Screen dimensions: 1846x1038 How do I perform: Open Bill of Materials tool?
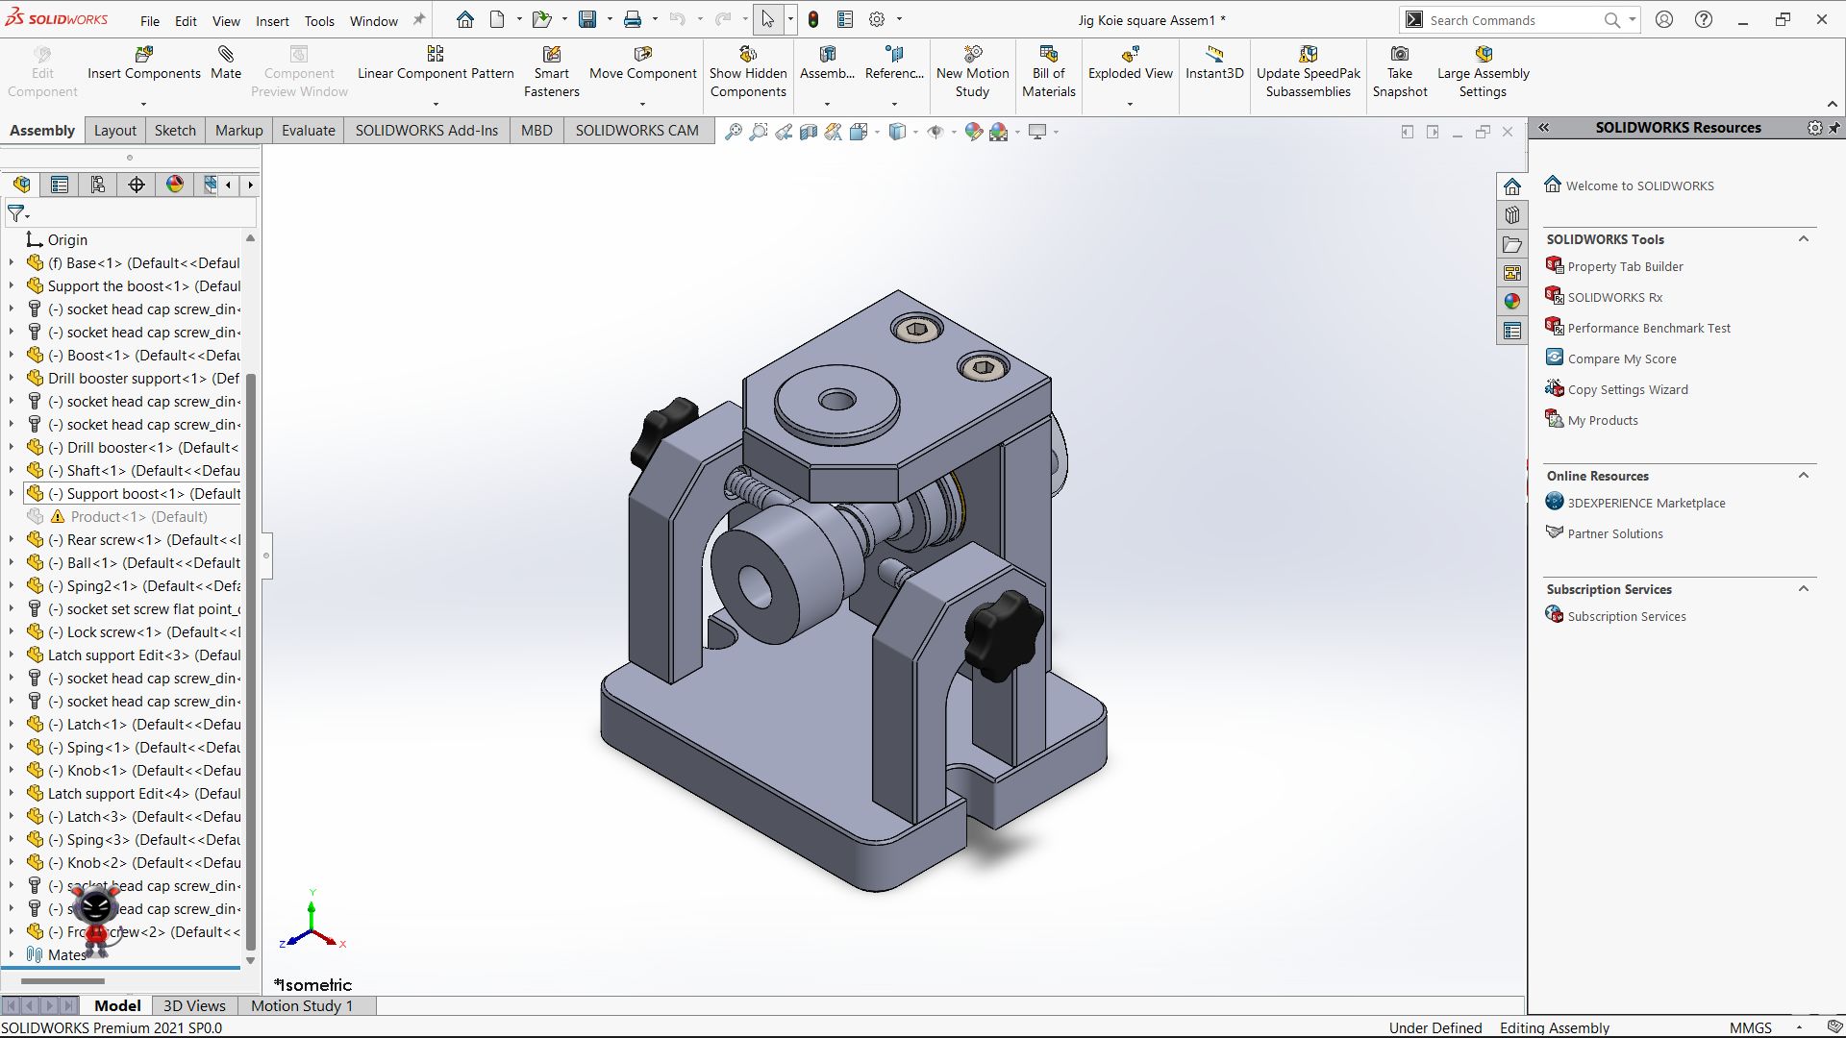(x=1048, y=55)
